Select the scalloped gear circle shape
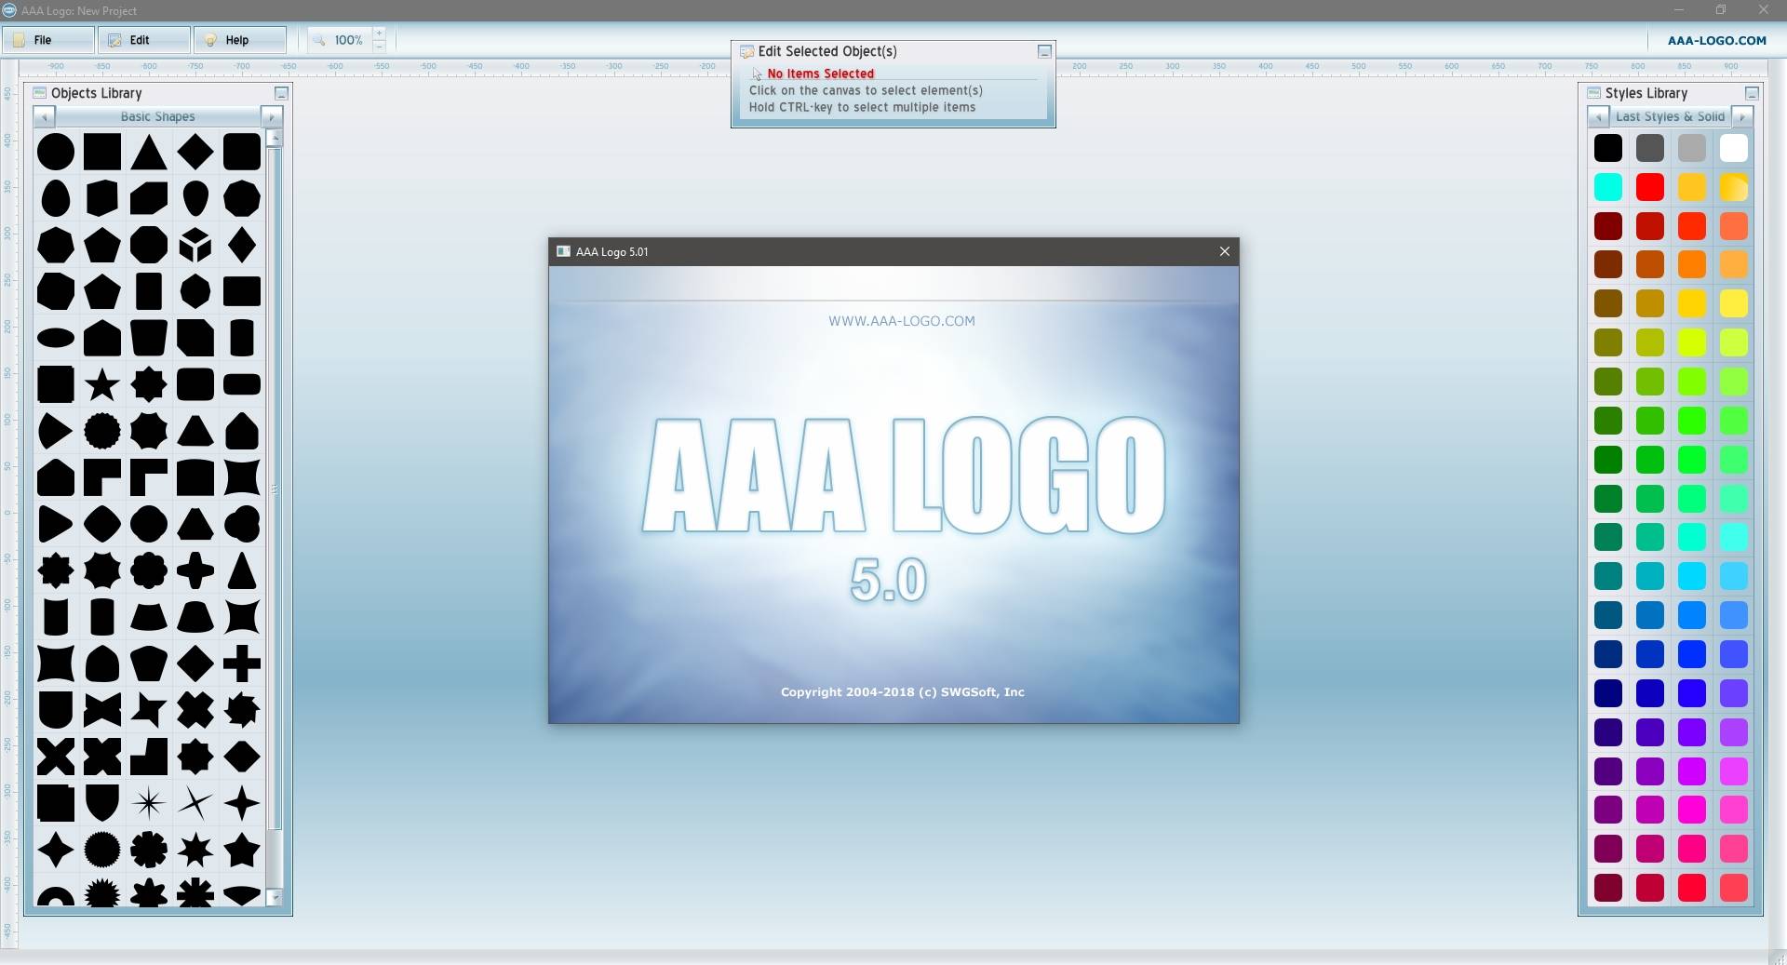 (102, 431)
